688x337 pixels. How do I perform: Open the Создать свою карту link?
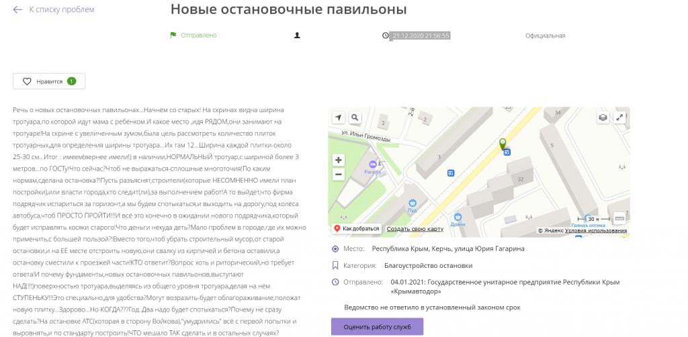(x=415, y=230)
